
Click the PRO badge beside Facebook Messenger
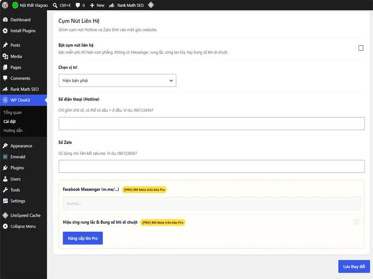145,190
